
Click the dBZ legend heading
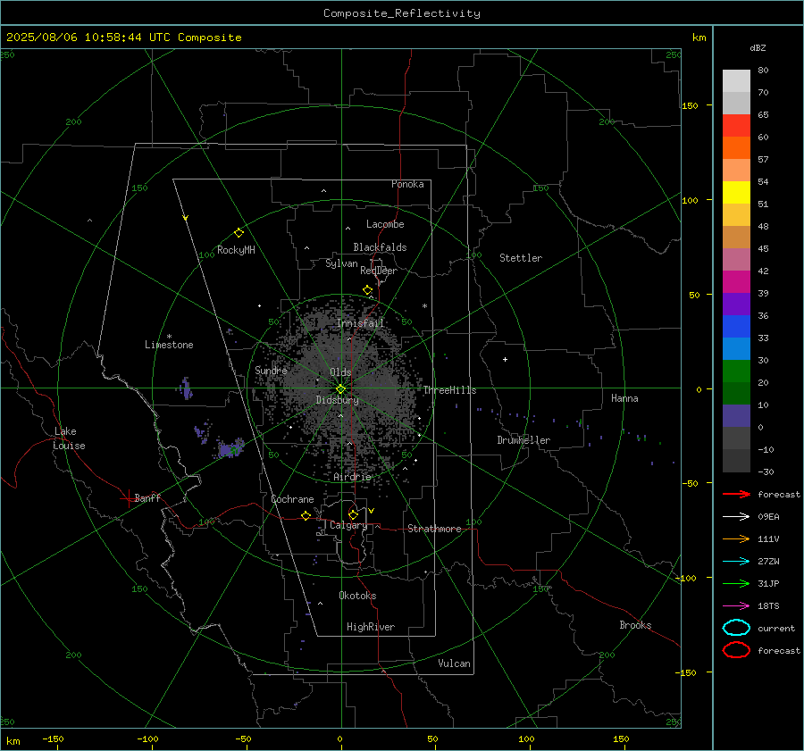[x=758, y=48]
